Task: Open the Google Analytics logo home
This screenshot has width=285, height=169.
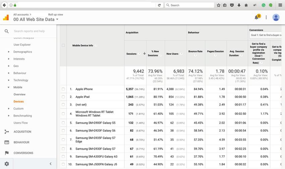Action: (x=6, y=18)
